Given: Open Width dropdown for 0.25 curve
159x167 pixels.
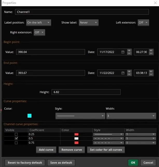Looking at the screenshot, I should (141, 134).
